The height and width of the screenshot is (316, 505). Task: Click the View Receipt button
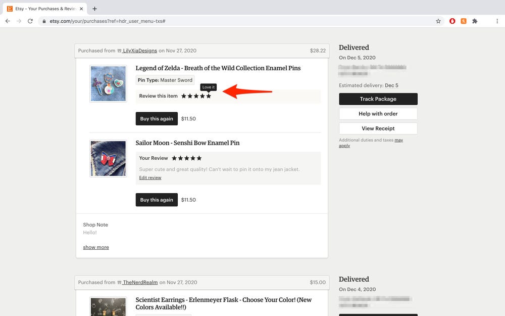coord(378,128)
